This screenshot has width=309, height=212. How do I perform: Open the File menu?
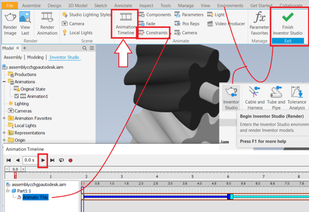point(9,5)
